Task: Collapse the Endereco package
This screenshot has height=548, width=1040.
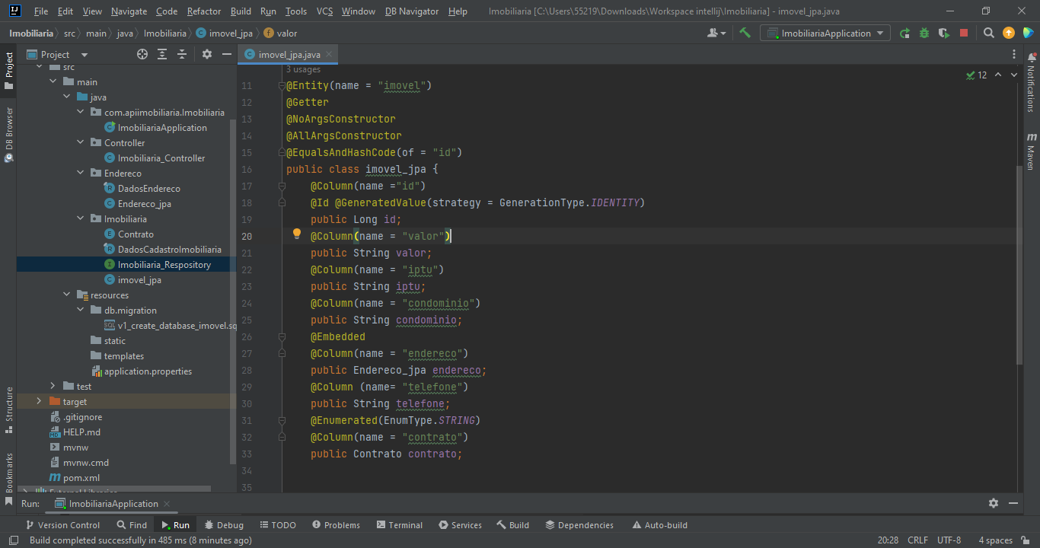Action: click(81, 174)
